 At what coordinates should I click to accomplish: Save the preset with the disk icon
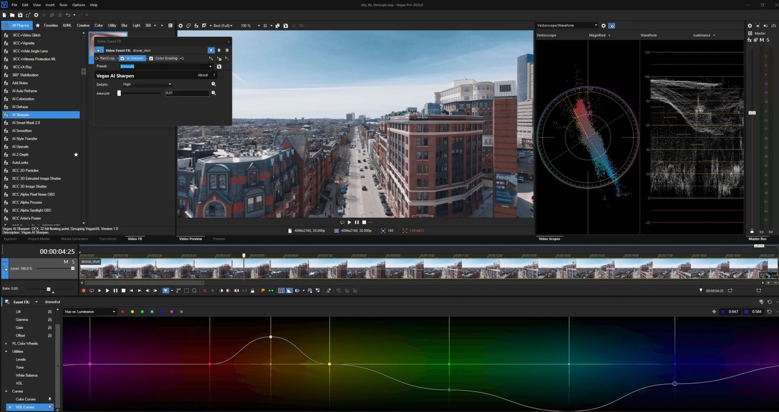(219, 67)
